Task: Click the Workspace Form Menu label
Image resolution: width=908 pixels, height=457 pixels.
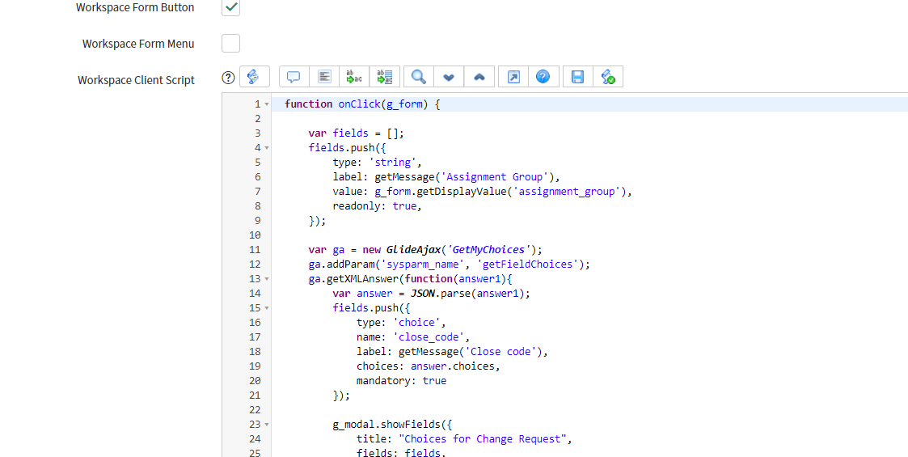Action: [x=138, y=44]
